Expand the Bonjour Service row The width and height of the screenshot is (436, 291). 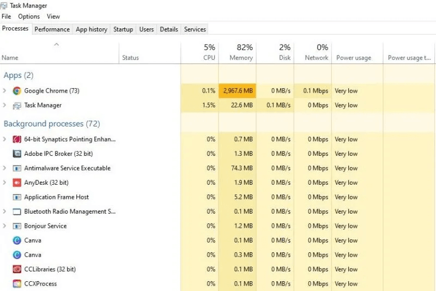point(4,226)
